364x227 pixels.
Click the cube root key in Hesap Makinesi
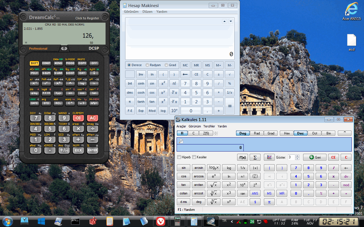pyautogui.click(x=174, y=102)
